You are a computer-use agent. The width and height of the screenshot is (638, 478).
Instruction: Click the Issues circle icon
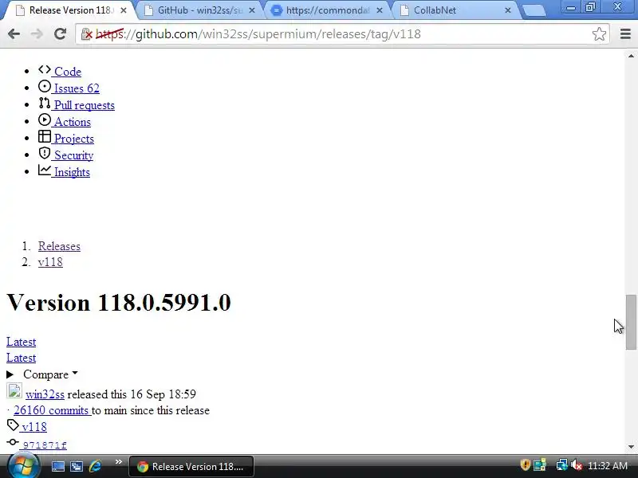(x=45, y=86)
